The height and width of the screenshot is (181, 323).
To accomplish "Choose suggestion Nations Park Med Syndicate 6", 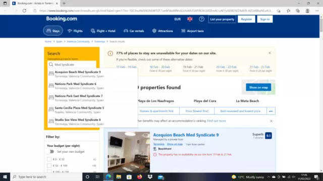I will tap(92, 86).
